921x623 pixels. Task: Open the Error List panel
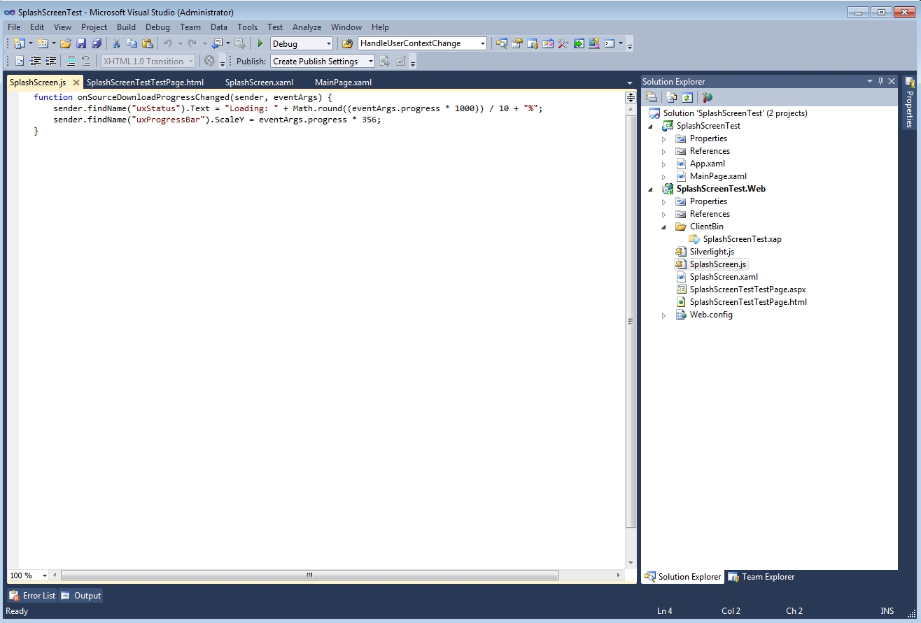pyautogui.click(x=32, y=596)
